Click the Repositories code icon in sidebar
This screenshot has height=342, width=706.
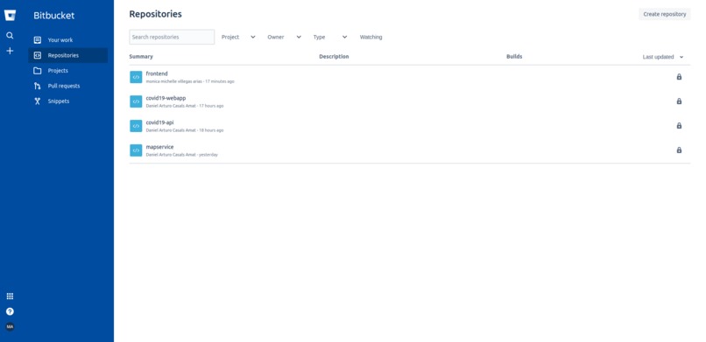click(x=38, y=55)
